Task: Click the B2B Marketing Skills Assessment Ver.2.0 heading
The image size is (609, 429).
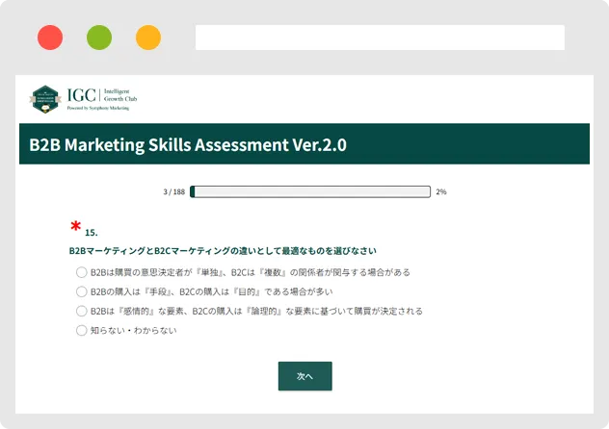Action: [x=188, y=144]
